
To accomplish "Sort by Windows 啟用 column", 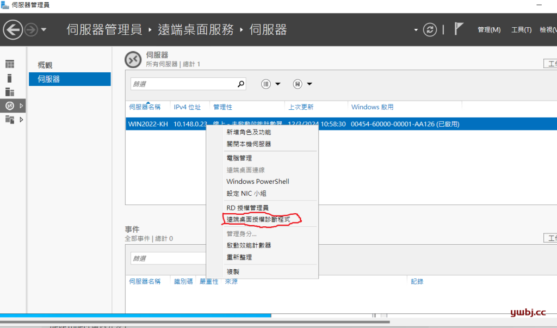I will [372, 107].
